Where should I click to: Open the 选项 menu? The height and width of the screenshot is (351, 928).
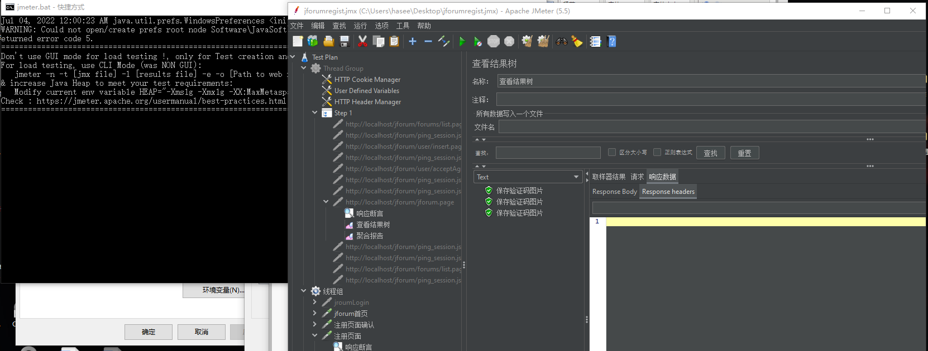click(x=382, y=26)
